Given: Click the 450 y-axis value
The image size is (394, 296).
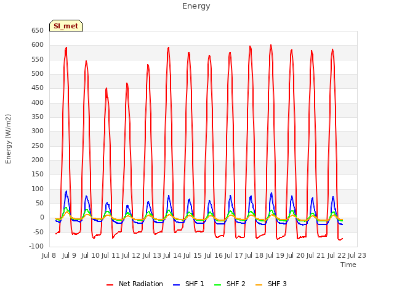Looking at the screenshot, I should point(38,88).
